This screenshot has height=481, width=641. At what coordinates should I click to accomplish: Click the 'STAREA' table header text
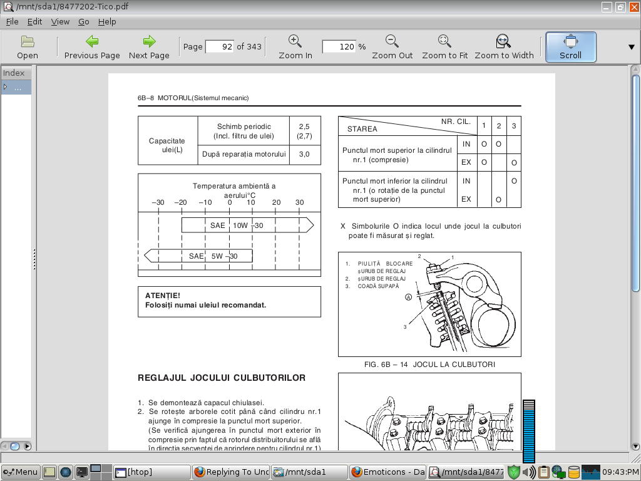[x=362, y=129]
